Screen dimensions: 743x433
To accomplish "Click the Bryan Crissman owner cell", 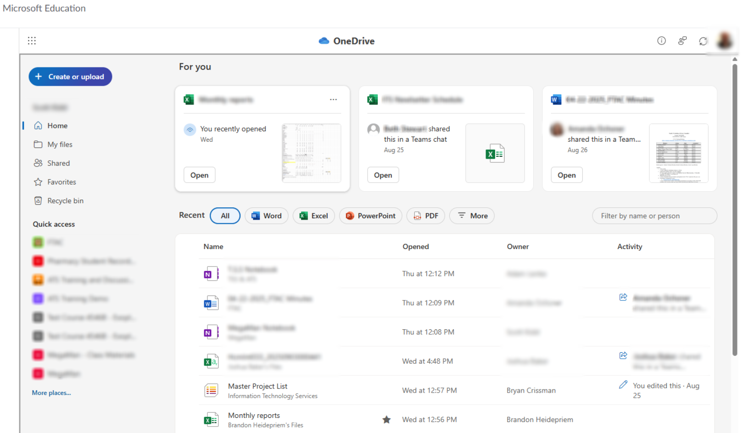I will 531,390.
